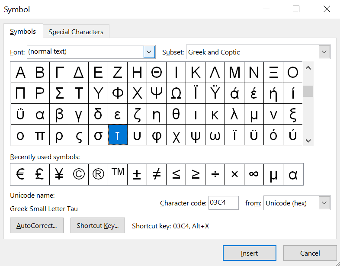Select the small alpha in third grid row
The image size is (340, 266).
40,114
